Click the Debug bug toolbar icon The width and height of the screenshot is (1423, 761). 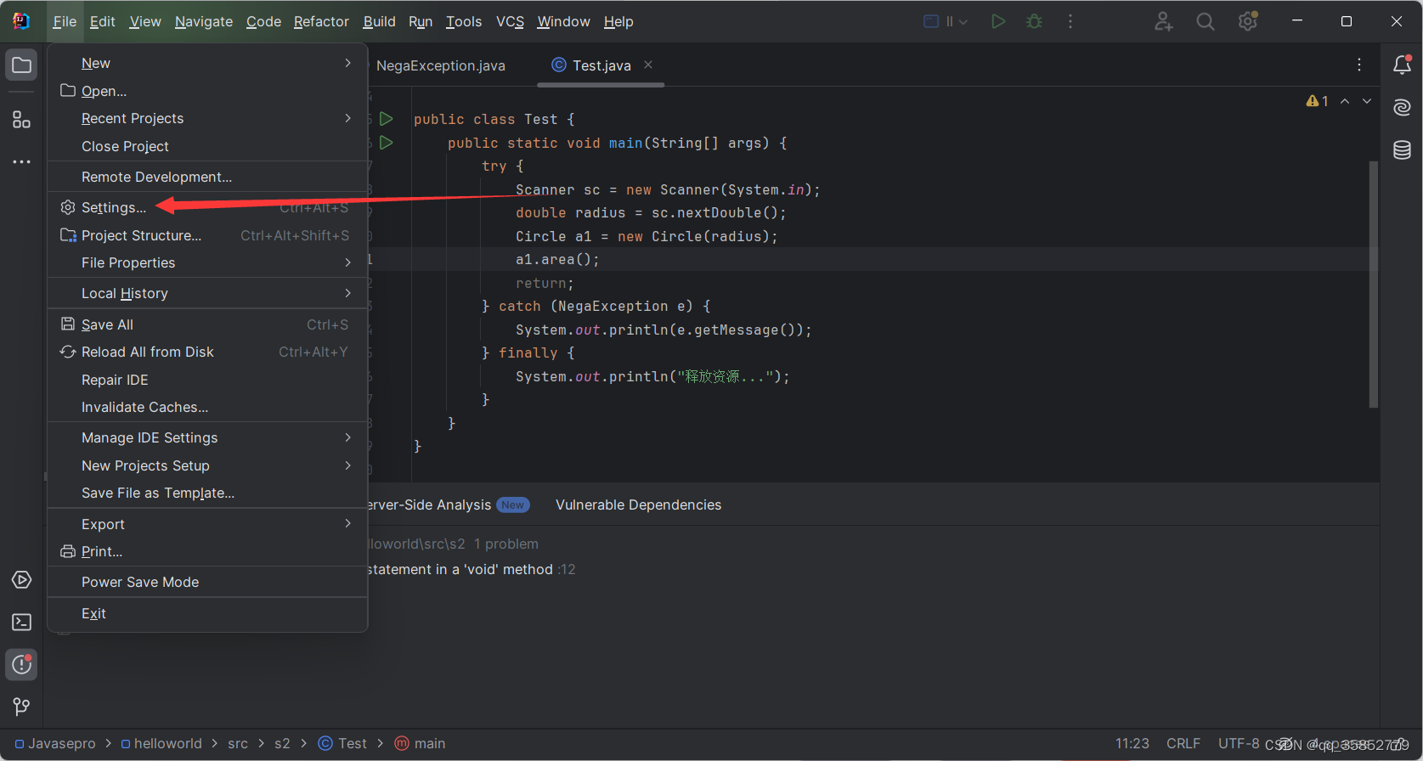click(x=1034, y=21)
